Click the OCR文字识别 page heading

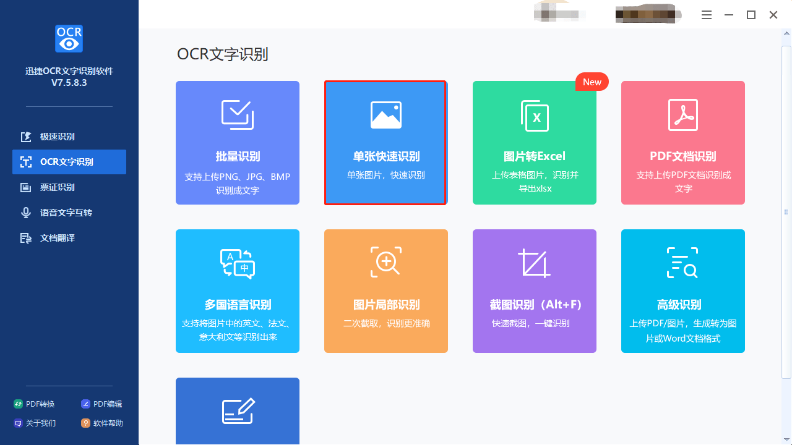[x=223, y=54]
